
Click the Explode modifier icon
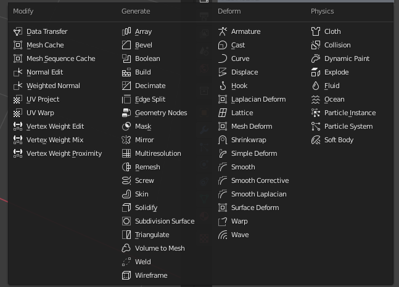pyautogui.click(x=316, y=72)
